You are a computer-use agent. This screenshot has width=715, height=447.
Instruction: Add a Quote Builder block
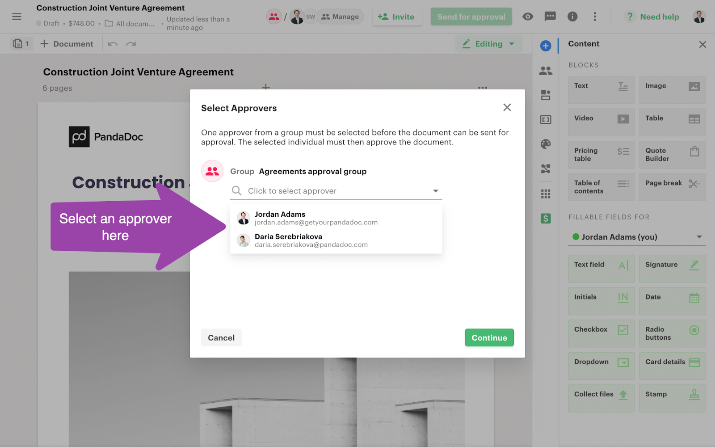pos(673,155)
